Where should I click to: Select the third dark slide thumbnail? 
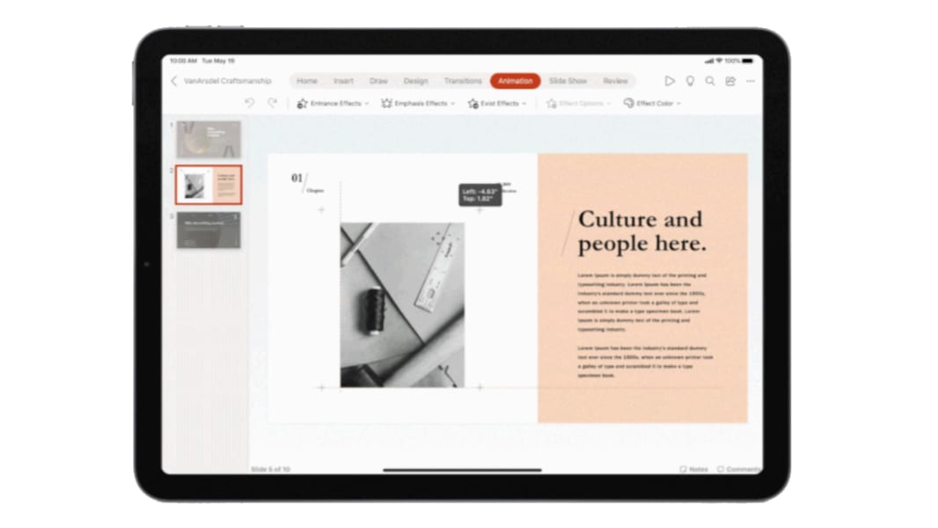point(209,230)
